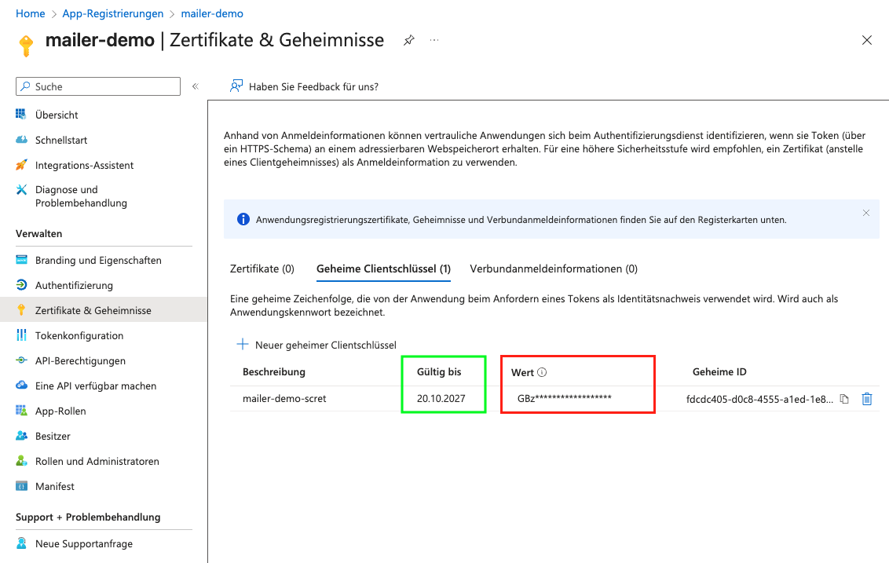This screenshot has width=889, height=563.
Task: Navigate to App-Registrierungen via breadcrumb
Action: point(112,13)
